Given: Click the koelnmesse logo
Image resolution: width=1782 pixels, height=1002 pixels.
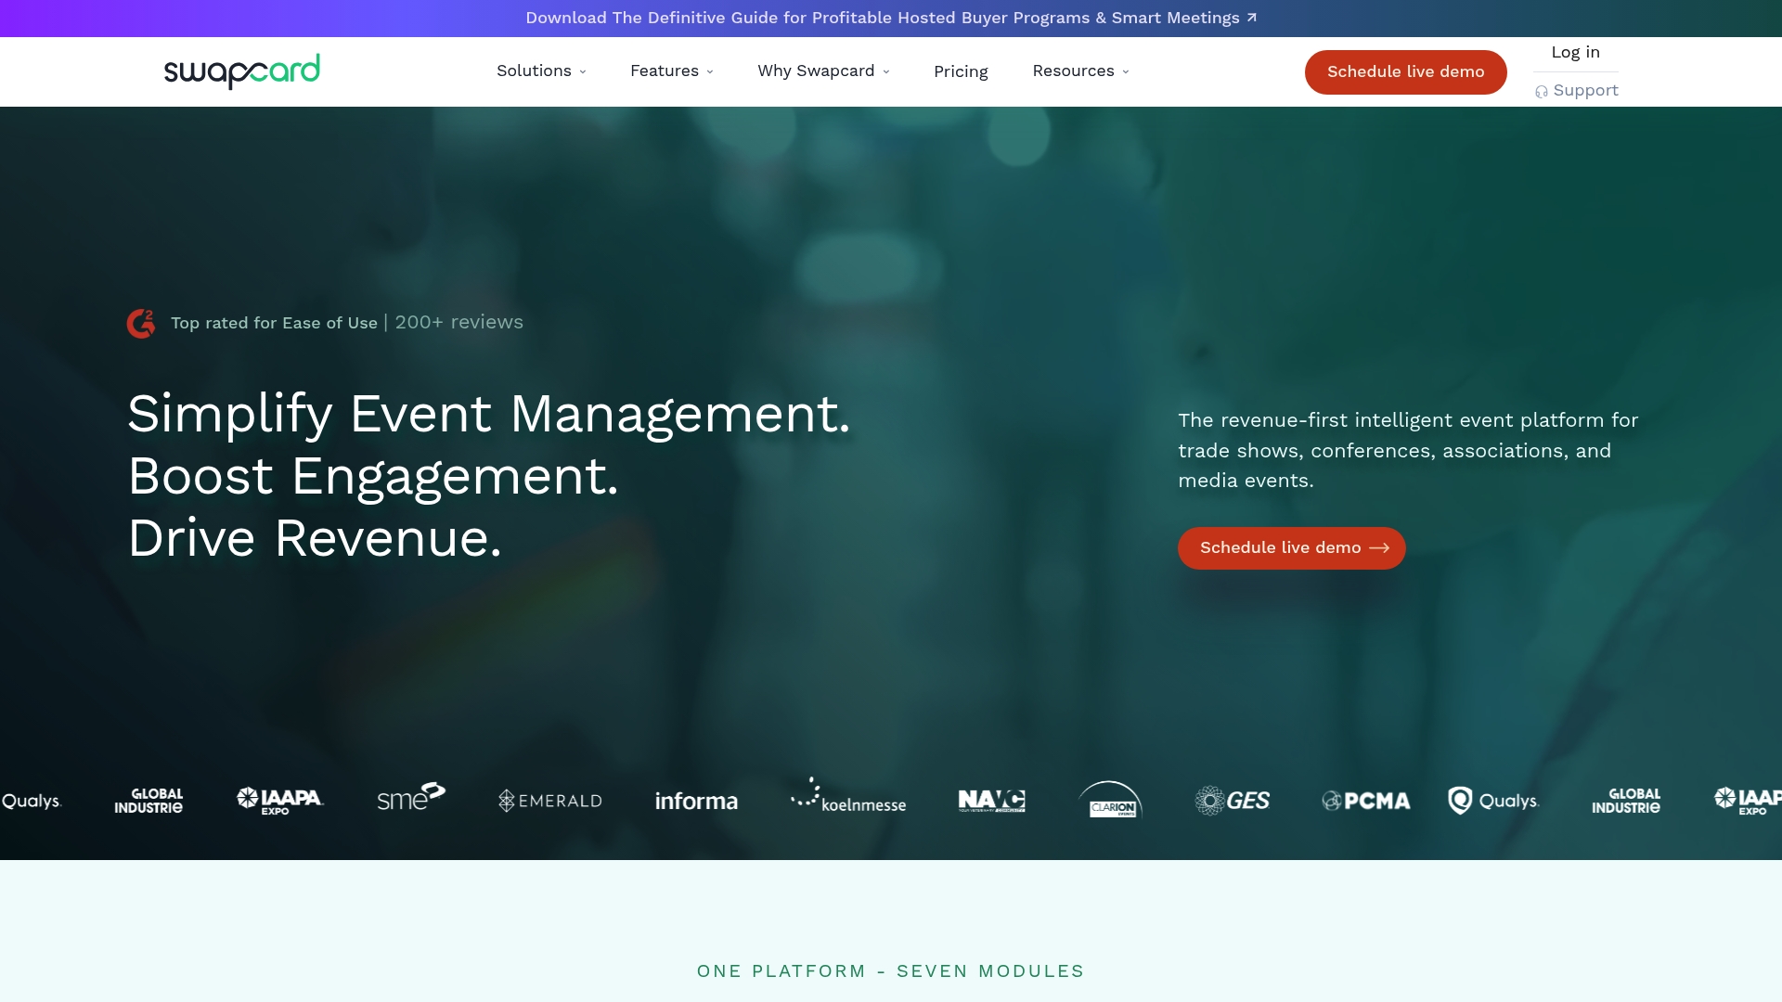Looking at the screenshot, I should pyautogui.click(x=848, y=798).
